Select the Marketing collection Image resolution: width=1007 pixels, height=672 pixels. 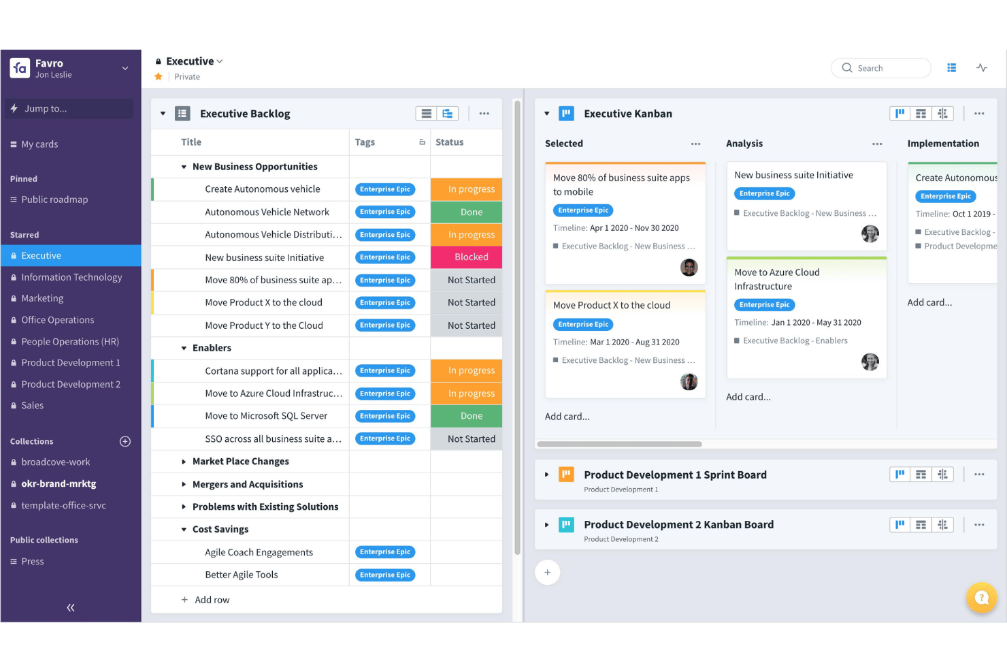(42, 298)
